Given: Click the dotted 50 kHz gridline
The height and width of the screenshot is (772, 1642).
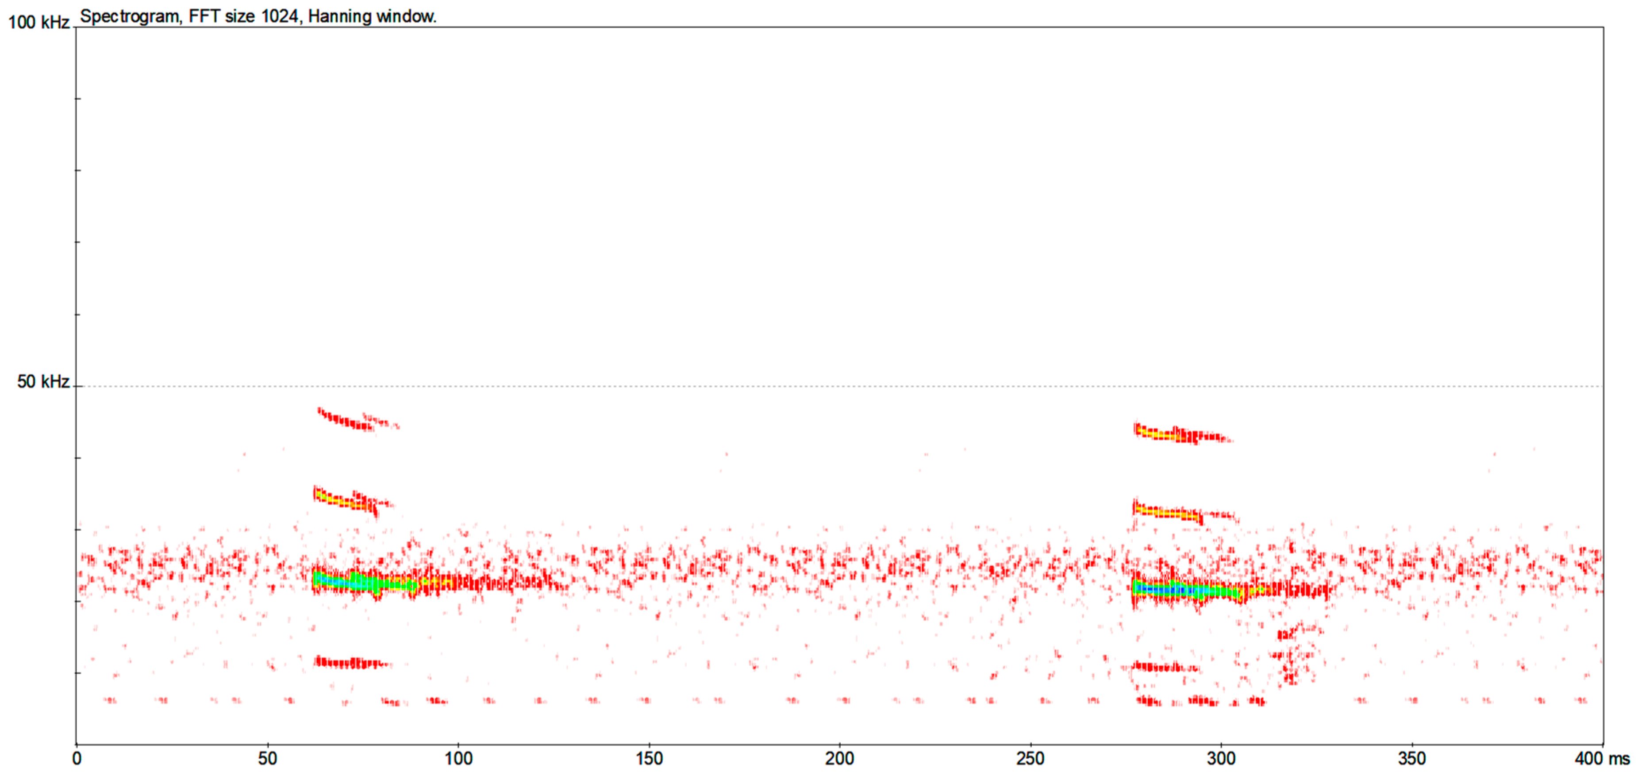Looking at the screenshot, I should pos(829,386).
